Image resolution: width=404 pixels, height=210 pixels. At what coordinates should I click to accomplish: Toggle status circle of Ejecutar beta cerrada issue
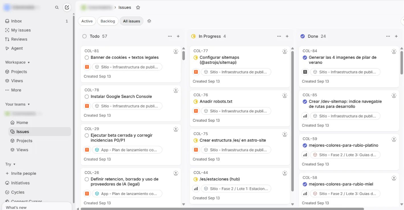pos(87,135)
